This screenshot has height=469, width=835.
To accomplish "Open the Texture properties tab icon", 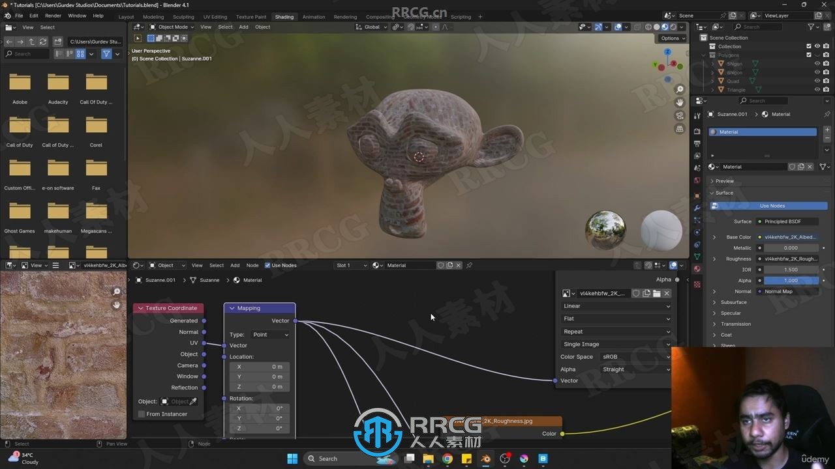I will pos(697,285).
